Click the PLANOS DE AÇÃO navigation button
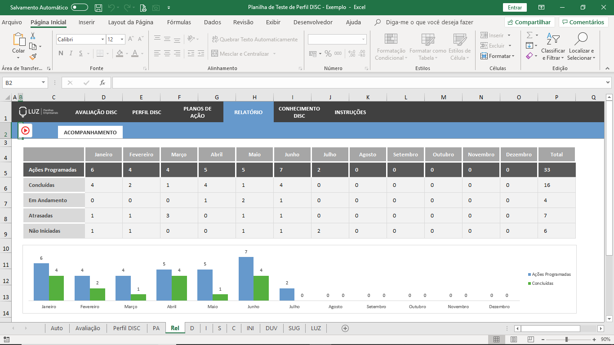614x345 pixels. pos(197,112)
